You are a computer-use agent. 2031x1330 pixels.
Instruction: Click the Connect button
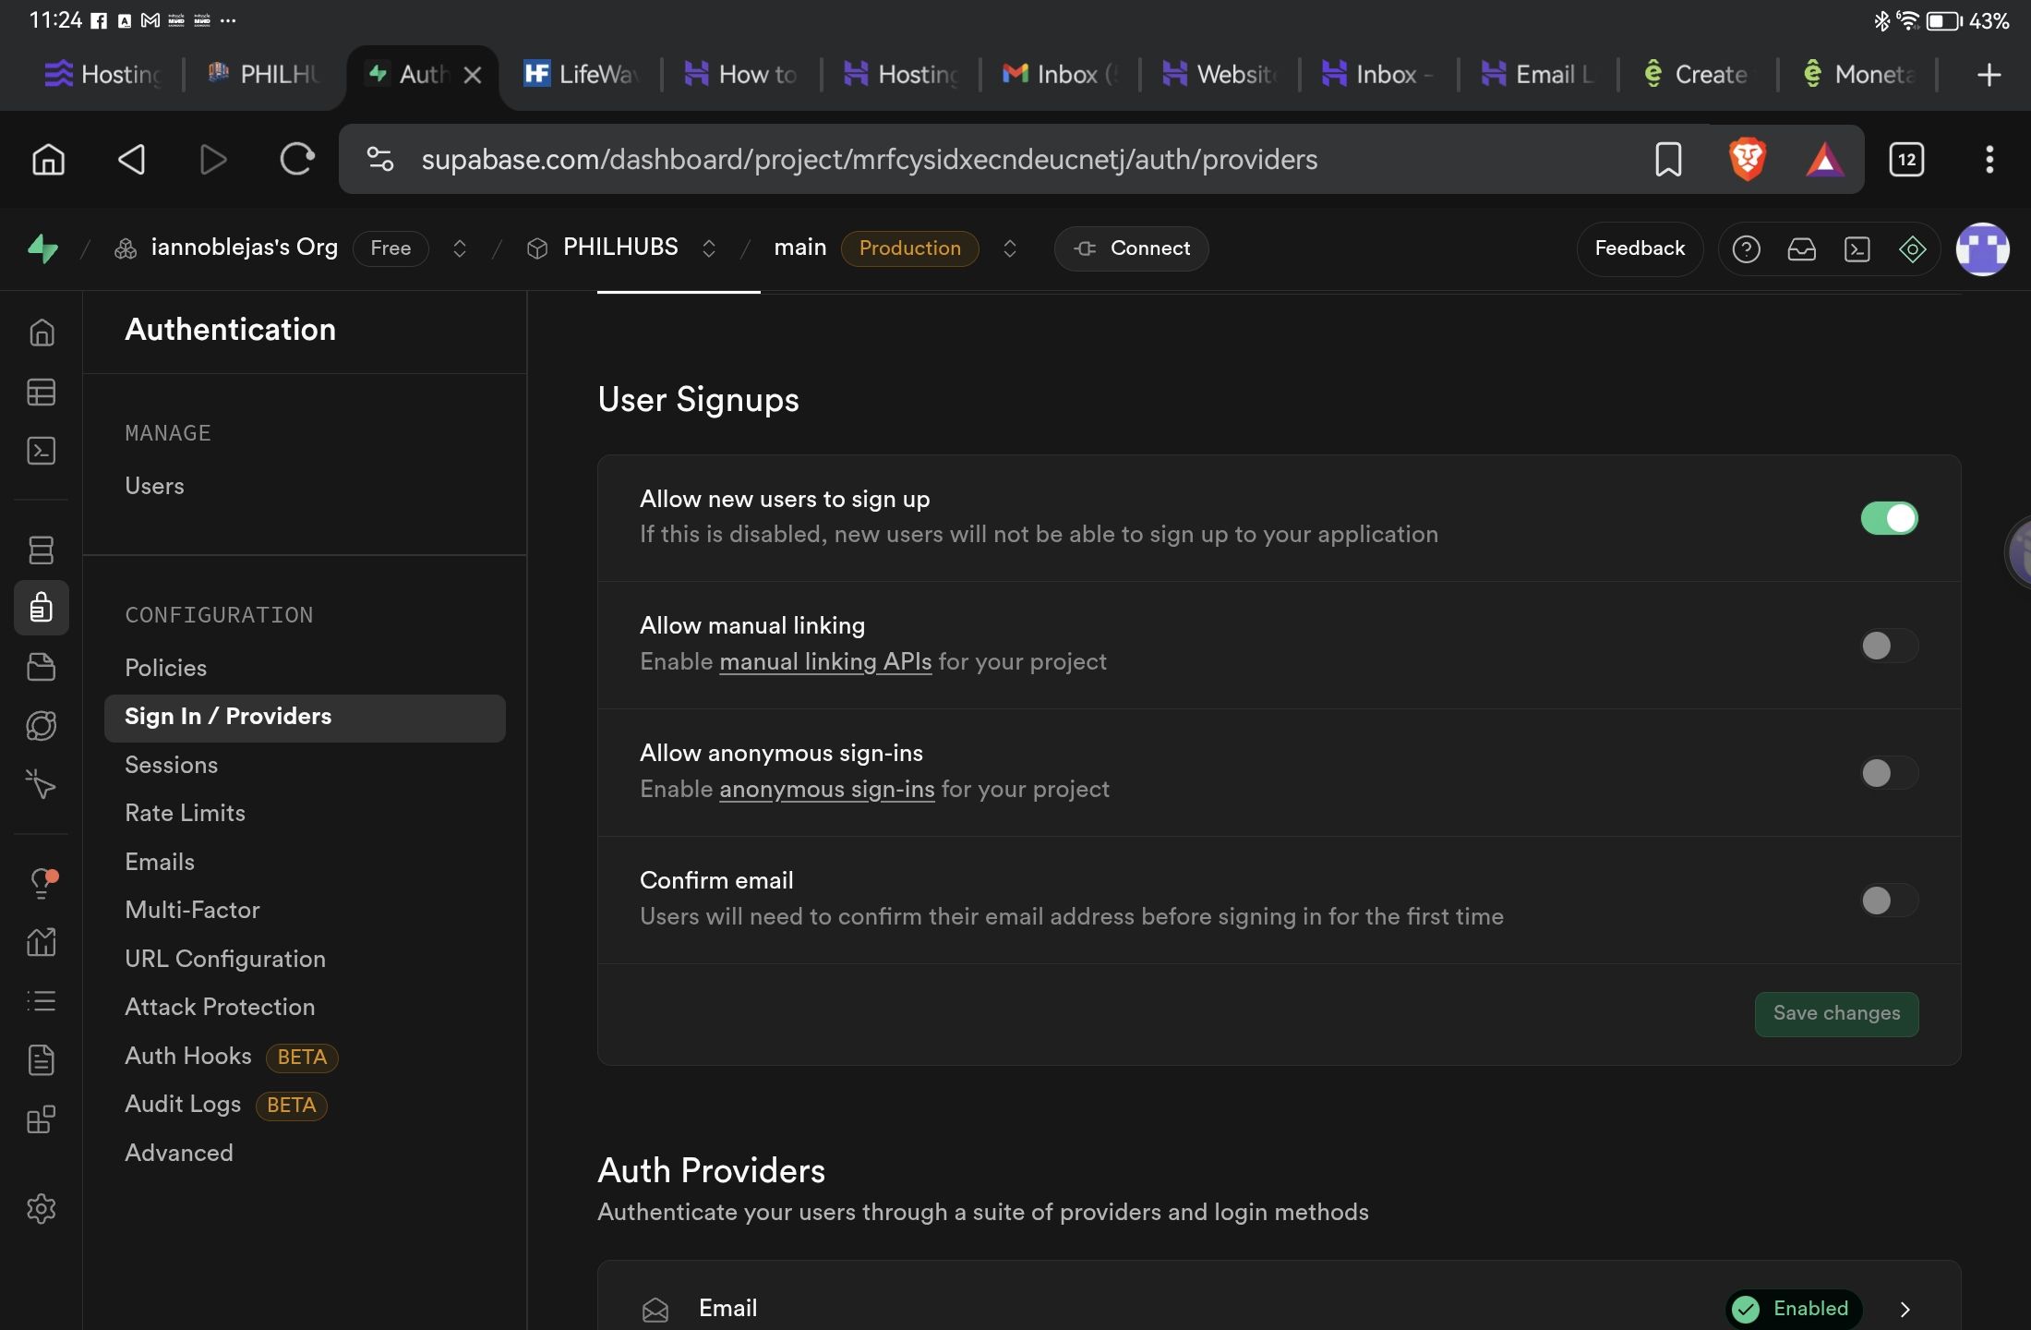click(1131, 248)
